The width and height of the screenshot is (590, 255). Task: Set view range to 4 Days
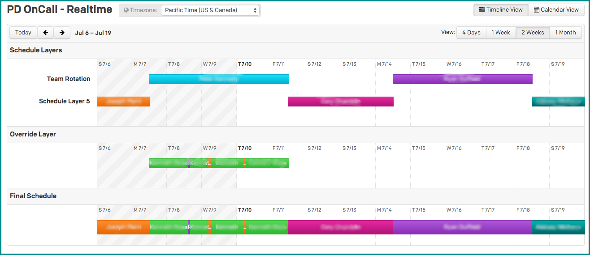(471, 33)
